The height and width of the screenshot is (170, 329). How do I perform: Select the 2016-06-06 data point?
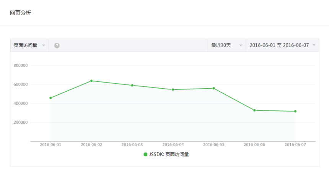click(x=254, y=110)
